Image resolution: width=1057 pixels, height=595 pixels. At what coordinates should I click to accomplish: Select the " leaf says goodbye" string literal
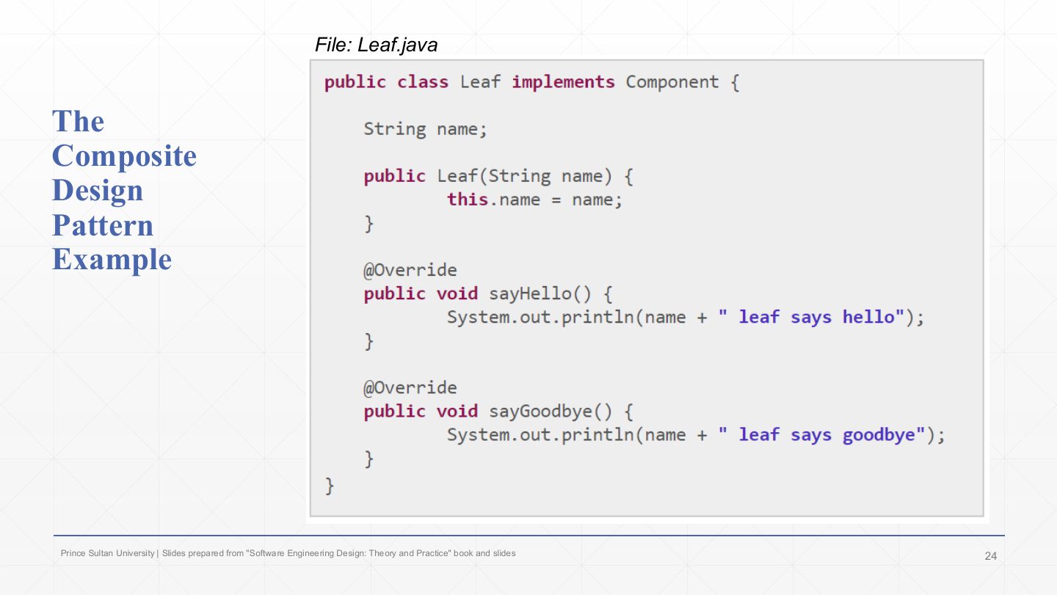click(x=822, y=435)
